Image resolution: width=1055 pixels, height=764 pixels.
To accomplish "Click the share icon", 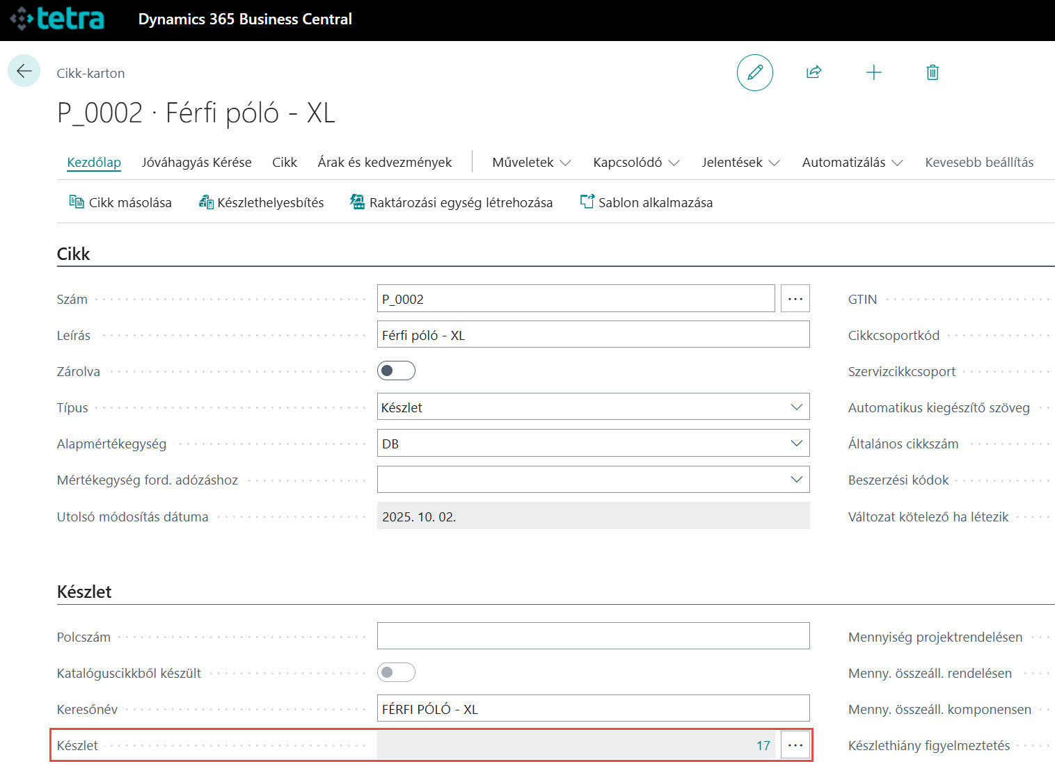I will 814,72.
